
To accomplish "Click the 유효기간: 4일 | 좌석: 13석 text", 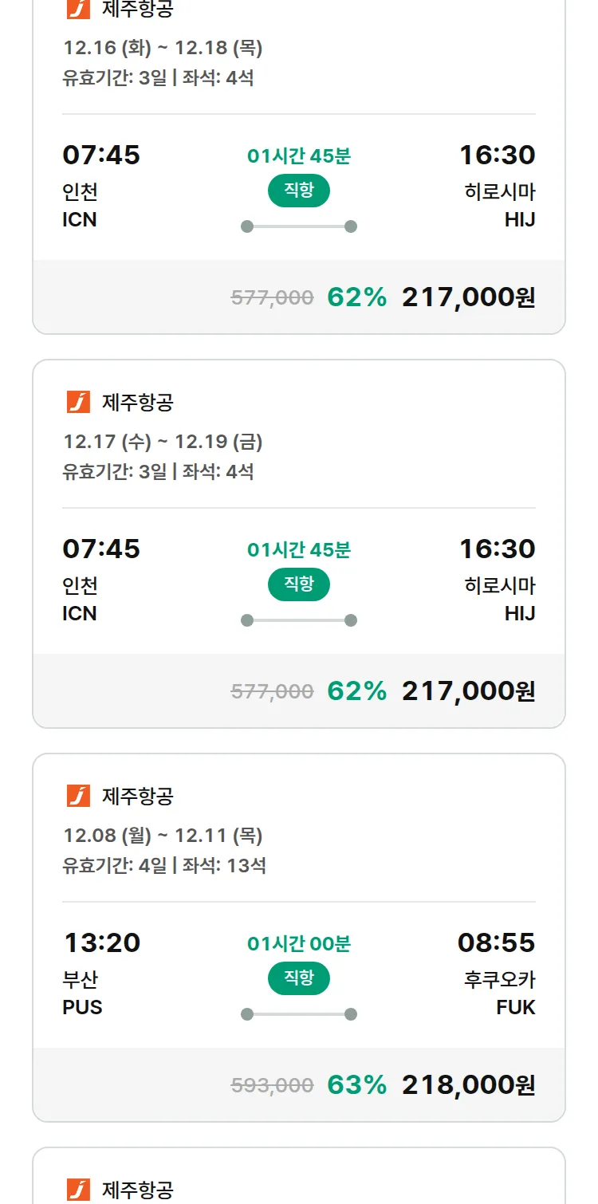I will pos(164,865).
